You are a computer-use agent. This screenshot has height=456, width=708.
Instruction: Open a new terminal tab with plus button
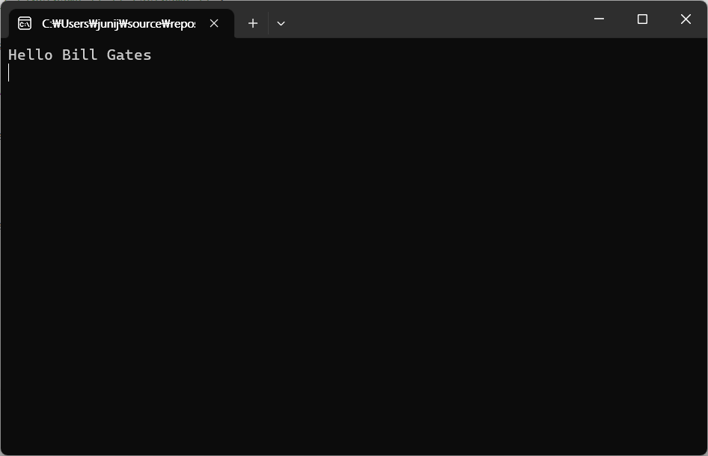pyautogui.click(x=253, y=23)
